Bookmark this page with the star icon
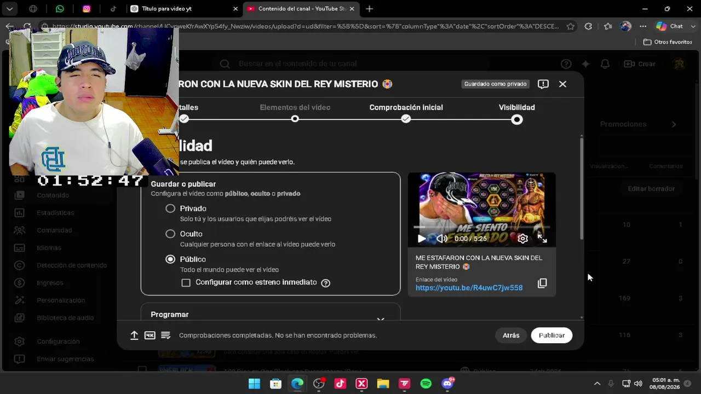Screen dimensions: 701x394 (x=571, y=26)
